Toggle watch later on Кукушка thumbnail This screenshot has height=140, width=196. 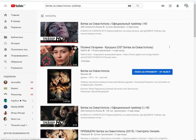(x=75, y=48)
